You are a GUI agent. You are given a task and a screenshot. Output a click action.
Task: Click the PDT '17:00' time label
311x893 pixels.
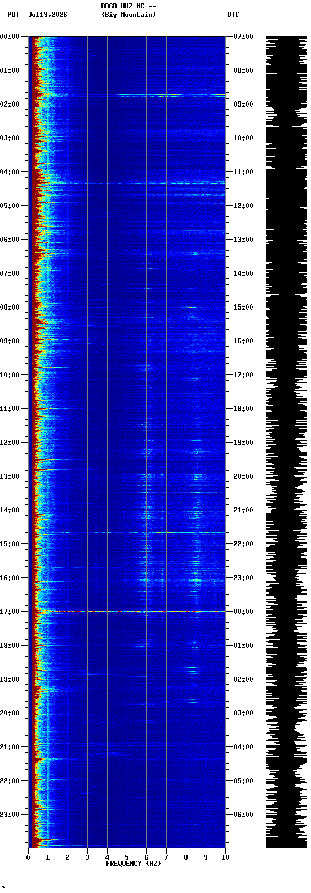coord(10,612)
